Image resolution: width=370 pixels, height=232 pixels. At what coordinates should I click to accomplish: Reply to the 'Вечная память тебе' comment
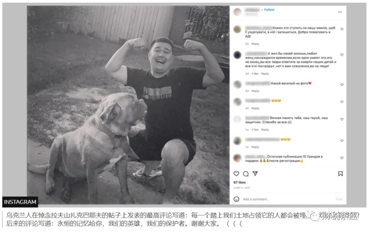point(265,130)
